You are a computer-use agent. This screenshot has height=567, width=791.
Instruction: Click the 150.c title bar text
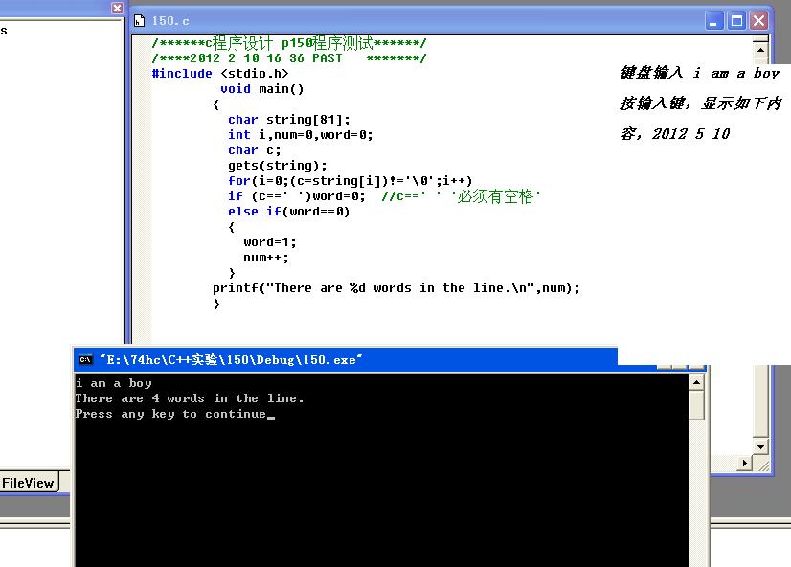tap(170, 21)
